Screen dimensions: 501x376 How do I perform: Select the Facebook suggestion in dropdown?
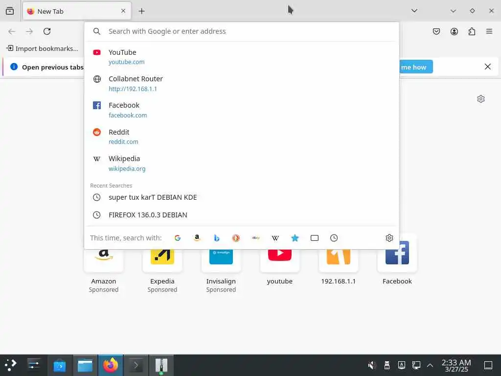click(x=242, y=110)
